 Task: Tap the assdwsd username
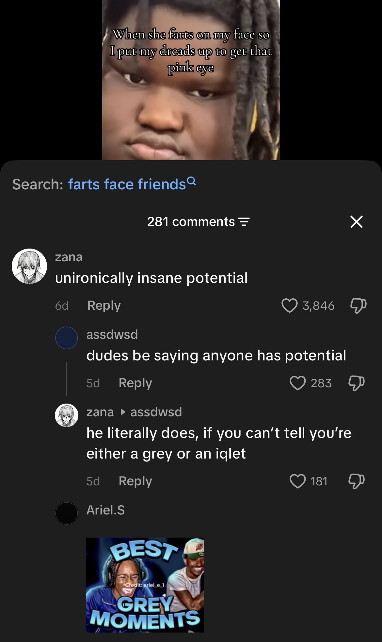click(112, 335)
